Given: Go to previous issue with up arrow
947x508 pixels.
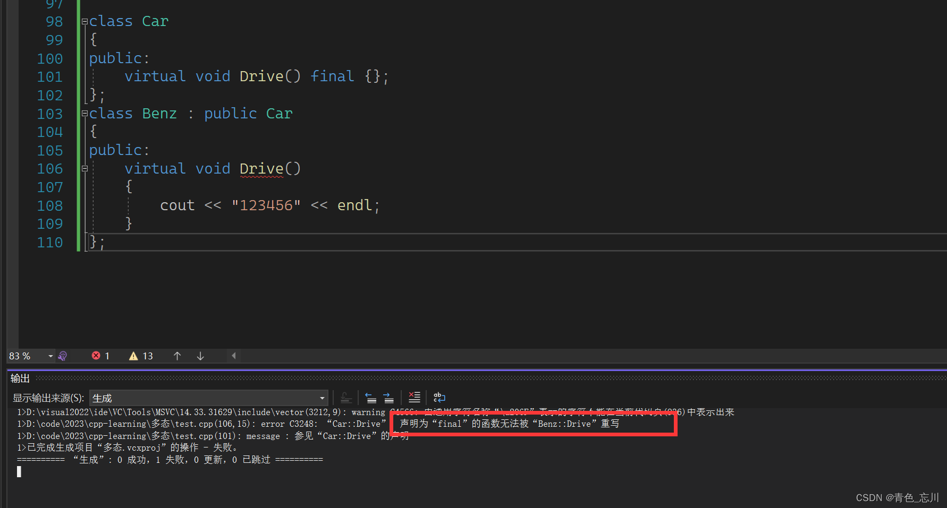Looking at the screenshot, I should (x=177, y=356).
